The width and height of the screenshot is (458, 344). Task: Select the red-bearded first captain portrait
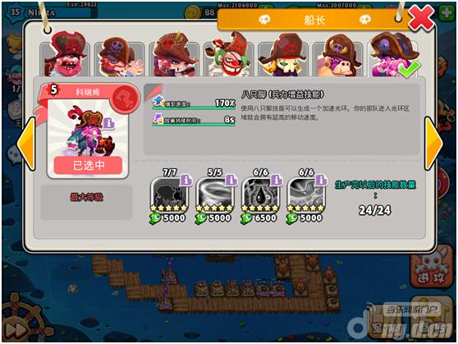click(x=66, y=56)
